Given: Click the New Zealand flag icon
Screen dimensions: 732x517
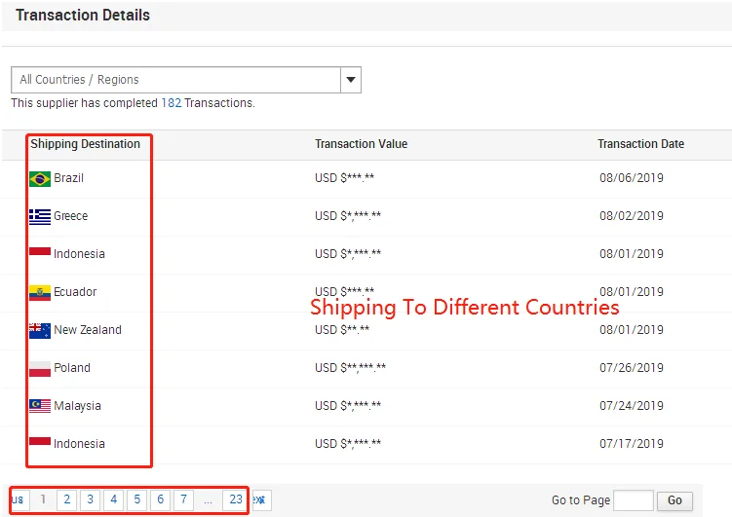Looking at the screenshot, I should (x=40, y=330).
